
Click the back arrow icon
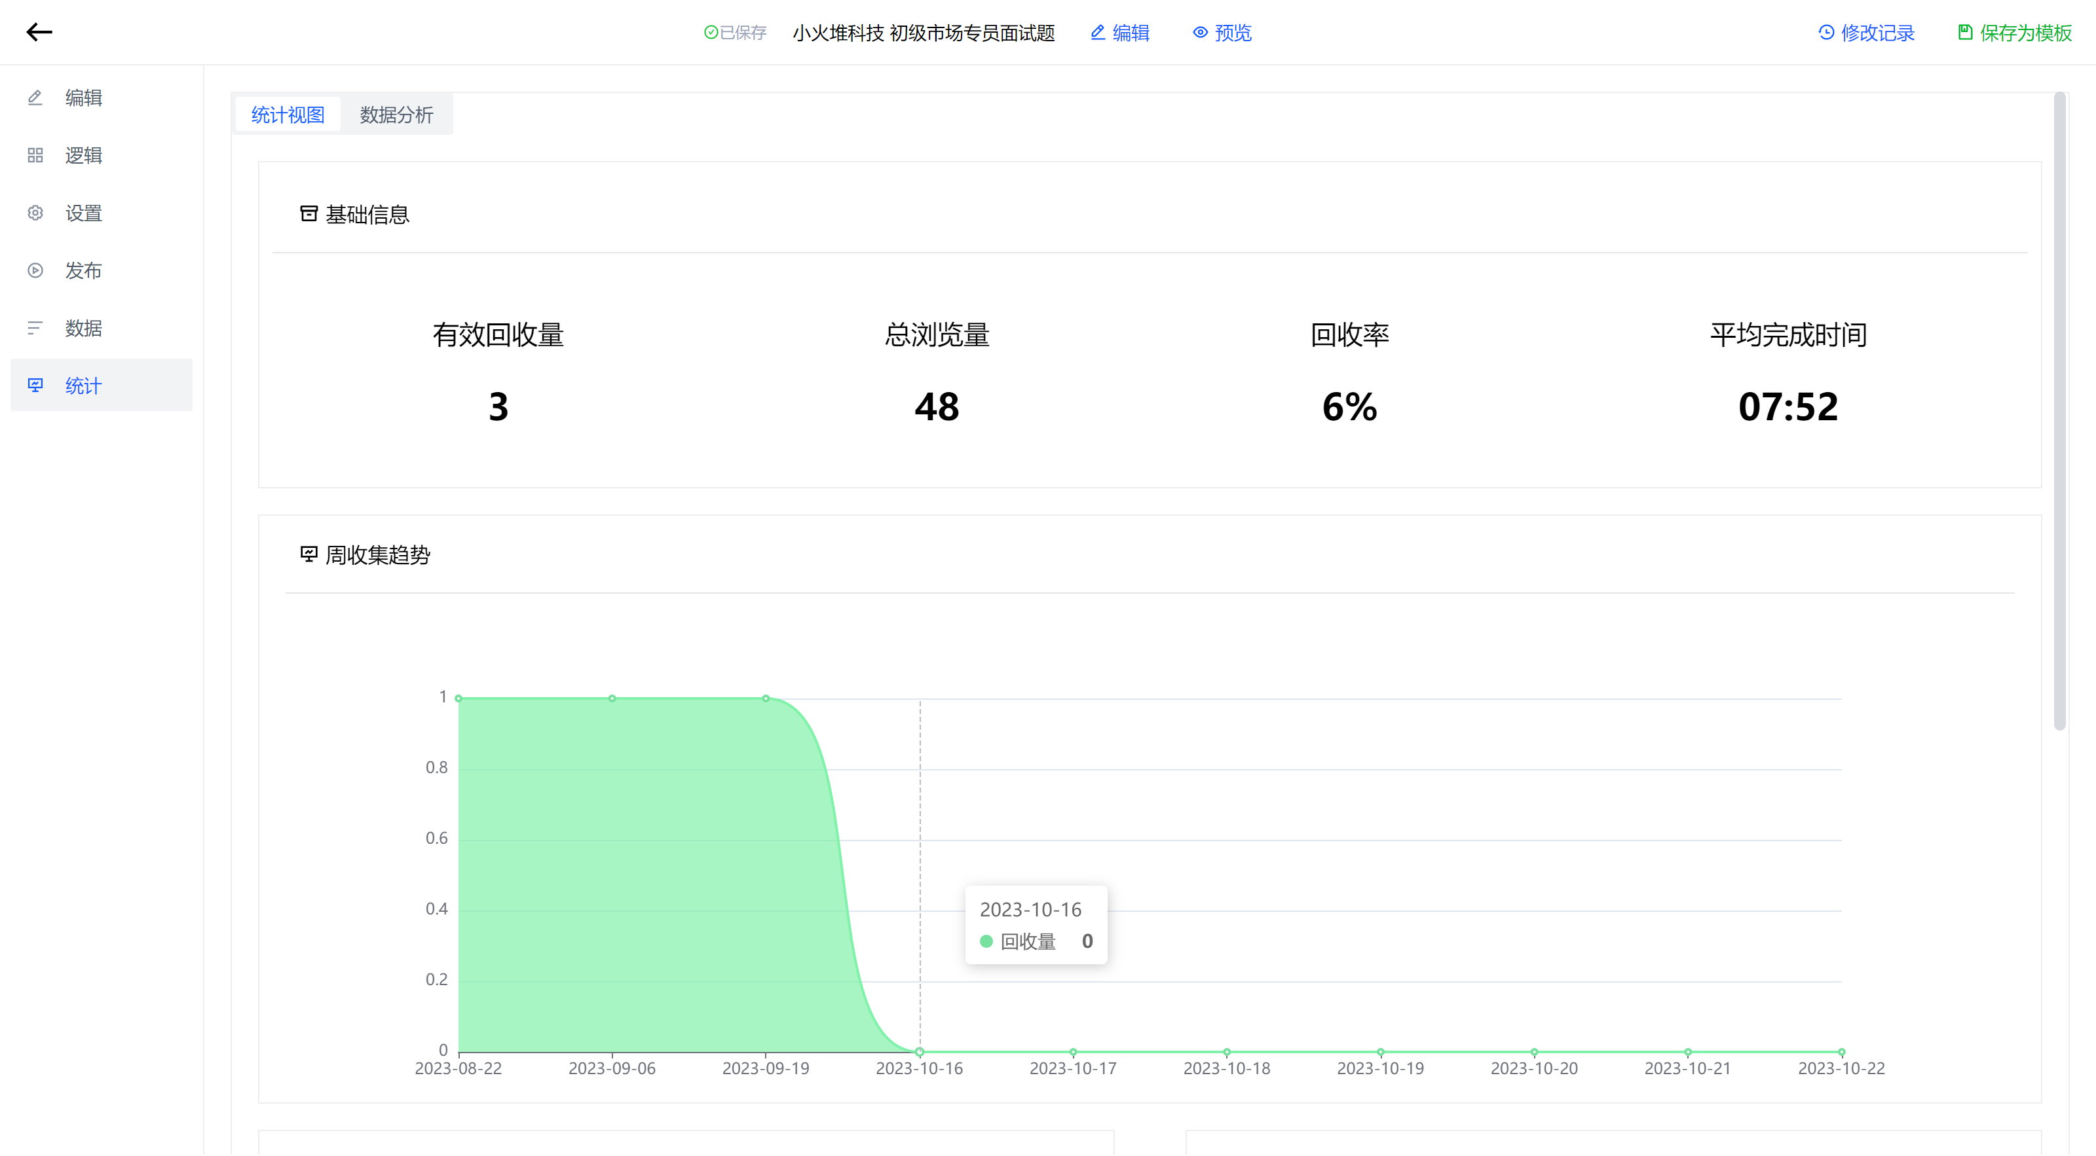pos(39,31)
